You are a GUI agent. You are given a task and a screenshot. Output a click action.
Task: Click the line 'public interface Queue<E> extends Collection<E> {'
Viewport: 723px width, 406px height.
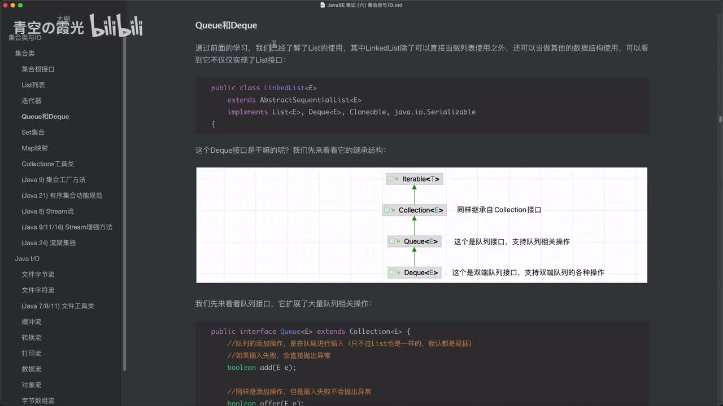click(311, 332)
